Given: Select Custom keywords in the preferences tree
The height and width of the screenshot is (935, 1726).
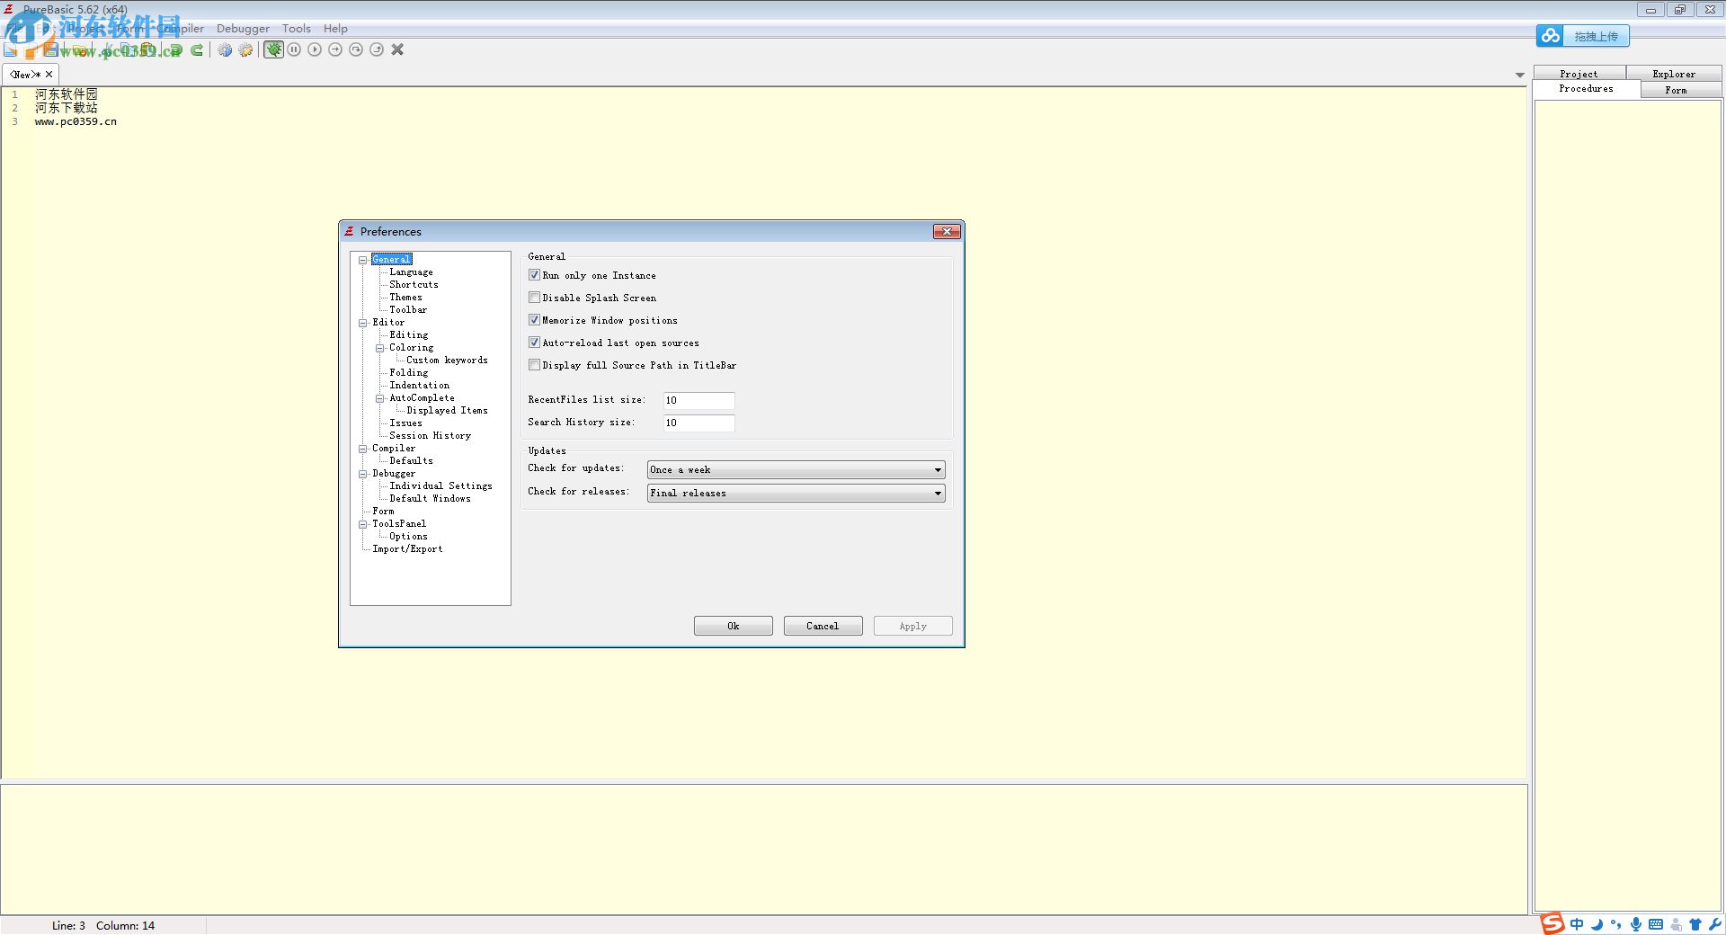Looking at the screenshot, I should tap(447, 361).
